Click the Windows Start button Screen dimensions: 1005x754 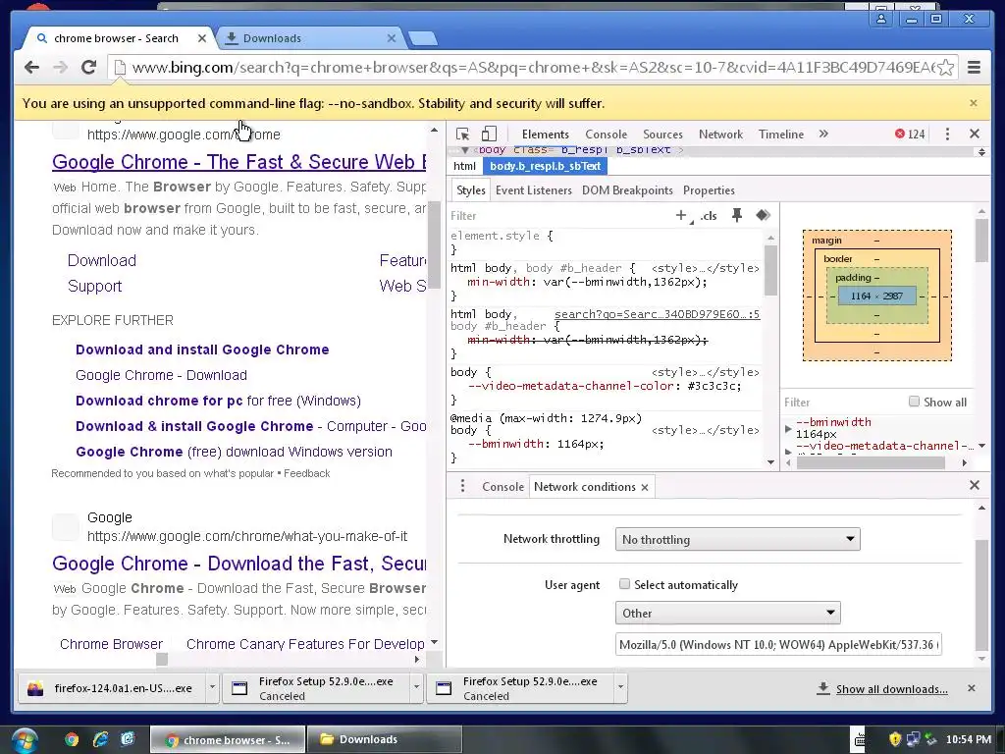[x=25, y=740]
